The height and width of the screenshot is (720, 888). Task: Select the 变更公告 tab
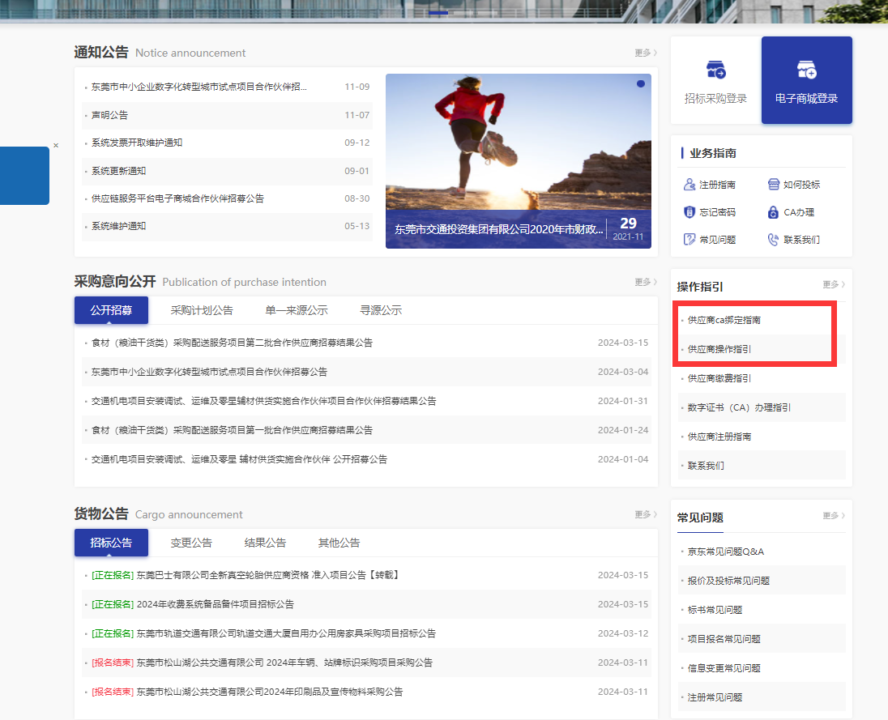[191, 543]
